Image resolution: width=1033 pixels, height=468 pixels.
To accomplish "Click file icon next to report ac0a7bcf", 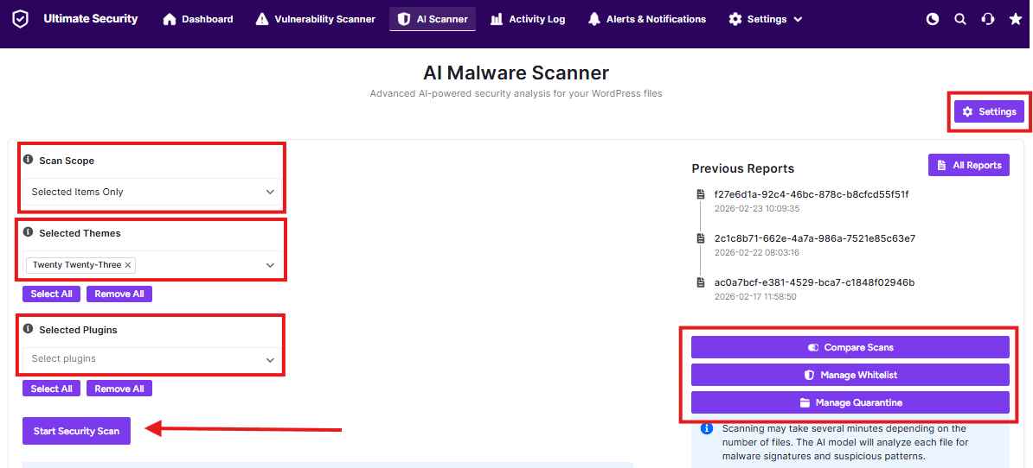I will (x=700, y=282).
